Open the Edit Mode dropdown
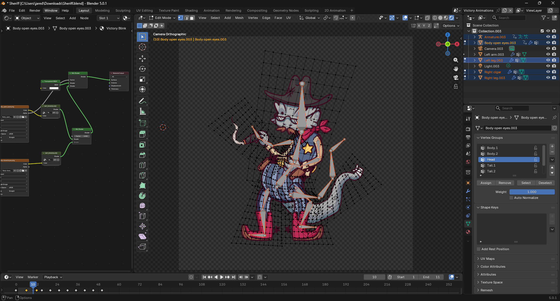Image resolution: width=560 pixels, height=301 pixels. (x=162, y=18)
